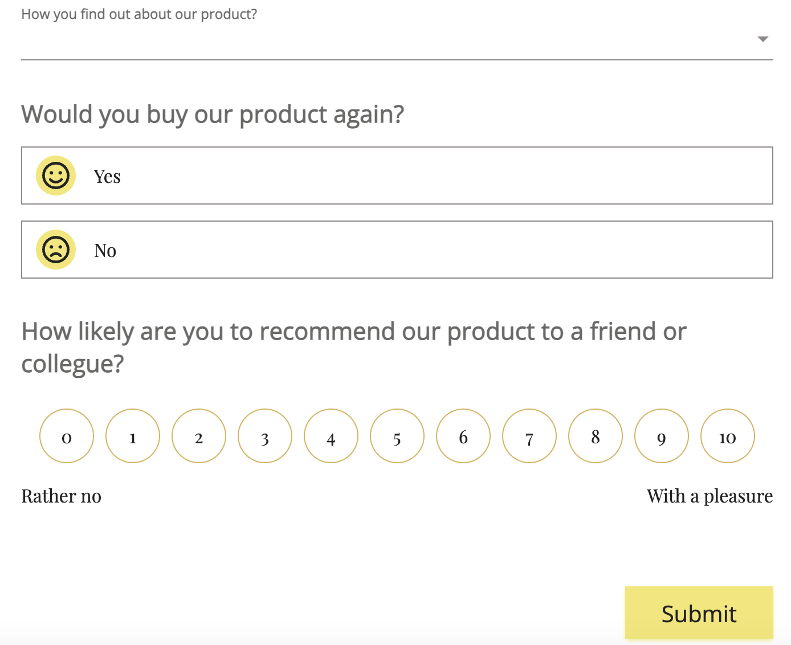Select the middle rating of 5
This screenshot has width=791, height=645.
(397, 435)
